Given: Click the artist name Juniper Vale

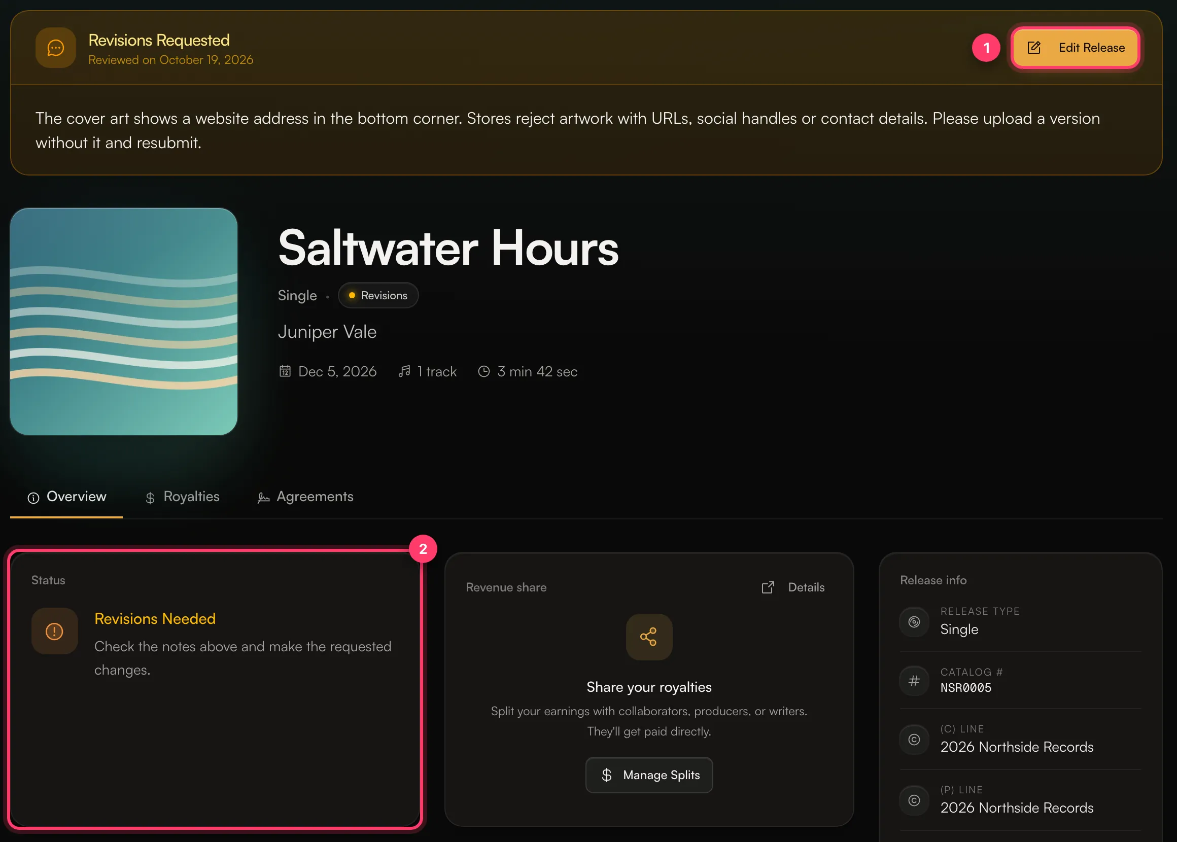Looking at the screenshot, I should coord(327,332).
